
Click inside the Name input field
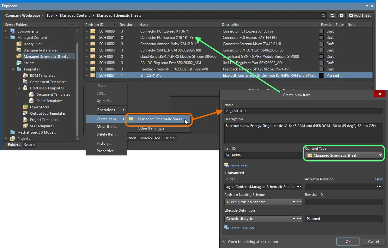[x=303, y=111]
